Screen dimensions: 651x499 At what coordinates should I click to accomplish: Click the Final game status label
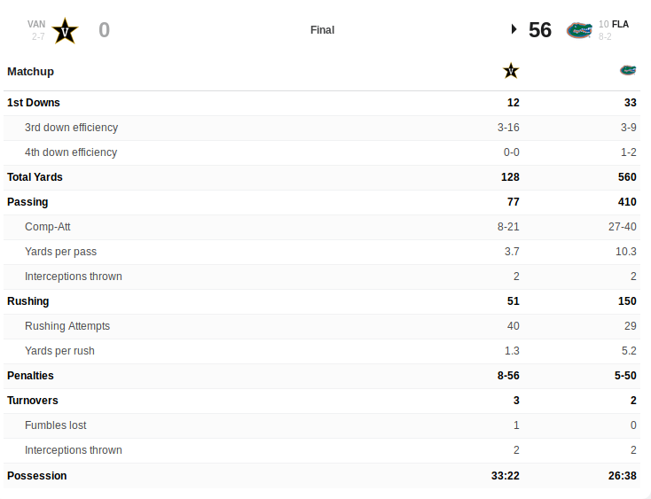click(x=322, y=30)
